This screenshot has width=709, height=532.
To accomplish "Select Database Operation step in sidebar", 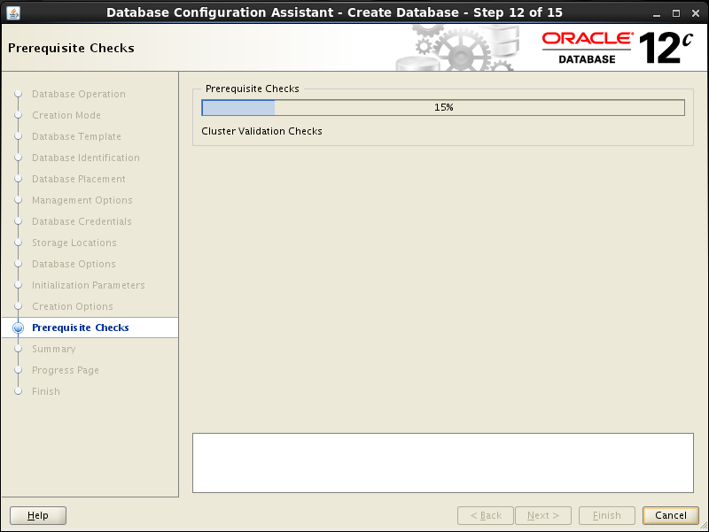I will [79, 94].
